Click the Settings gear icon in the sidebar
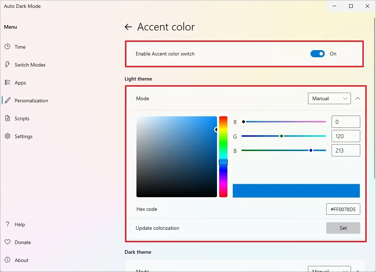Image resolution: width=376 pixels, height=272 pixels. (7, 136)
